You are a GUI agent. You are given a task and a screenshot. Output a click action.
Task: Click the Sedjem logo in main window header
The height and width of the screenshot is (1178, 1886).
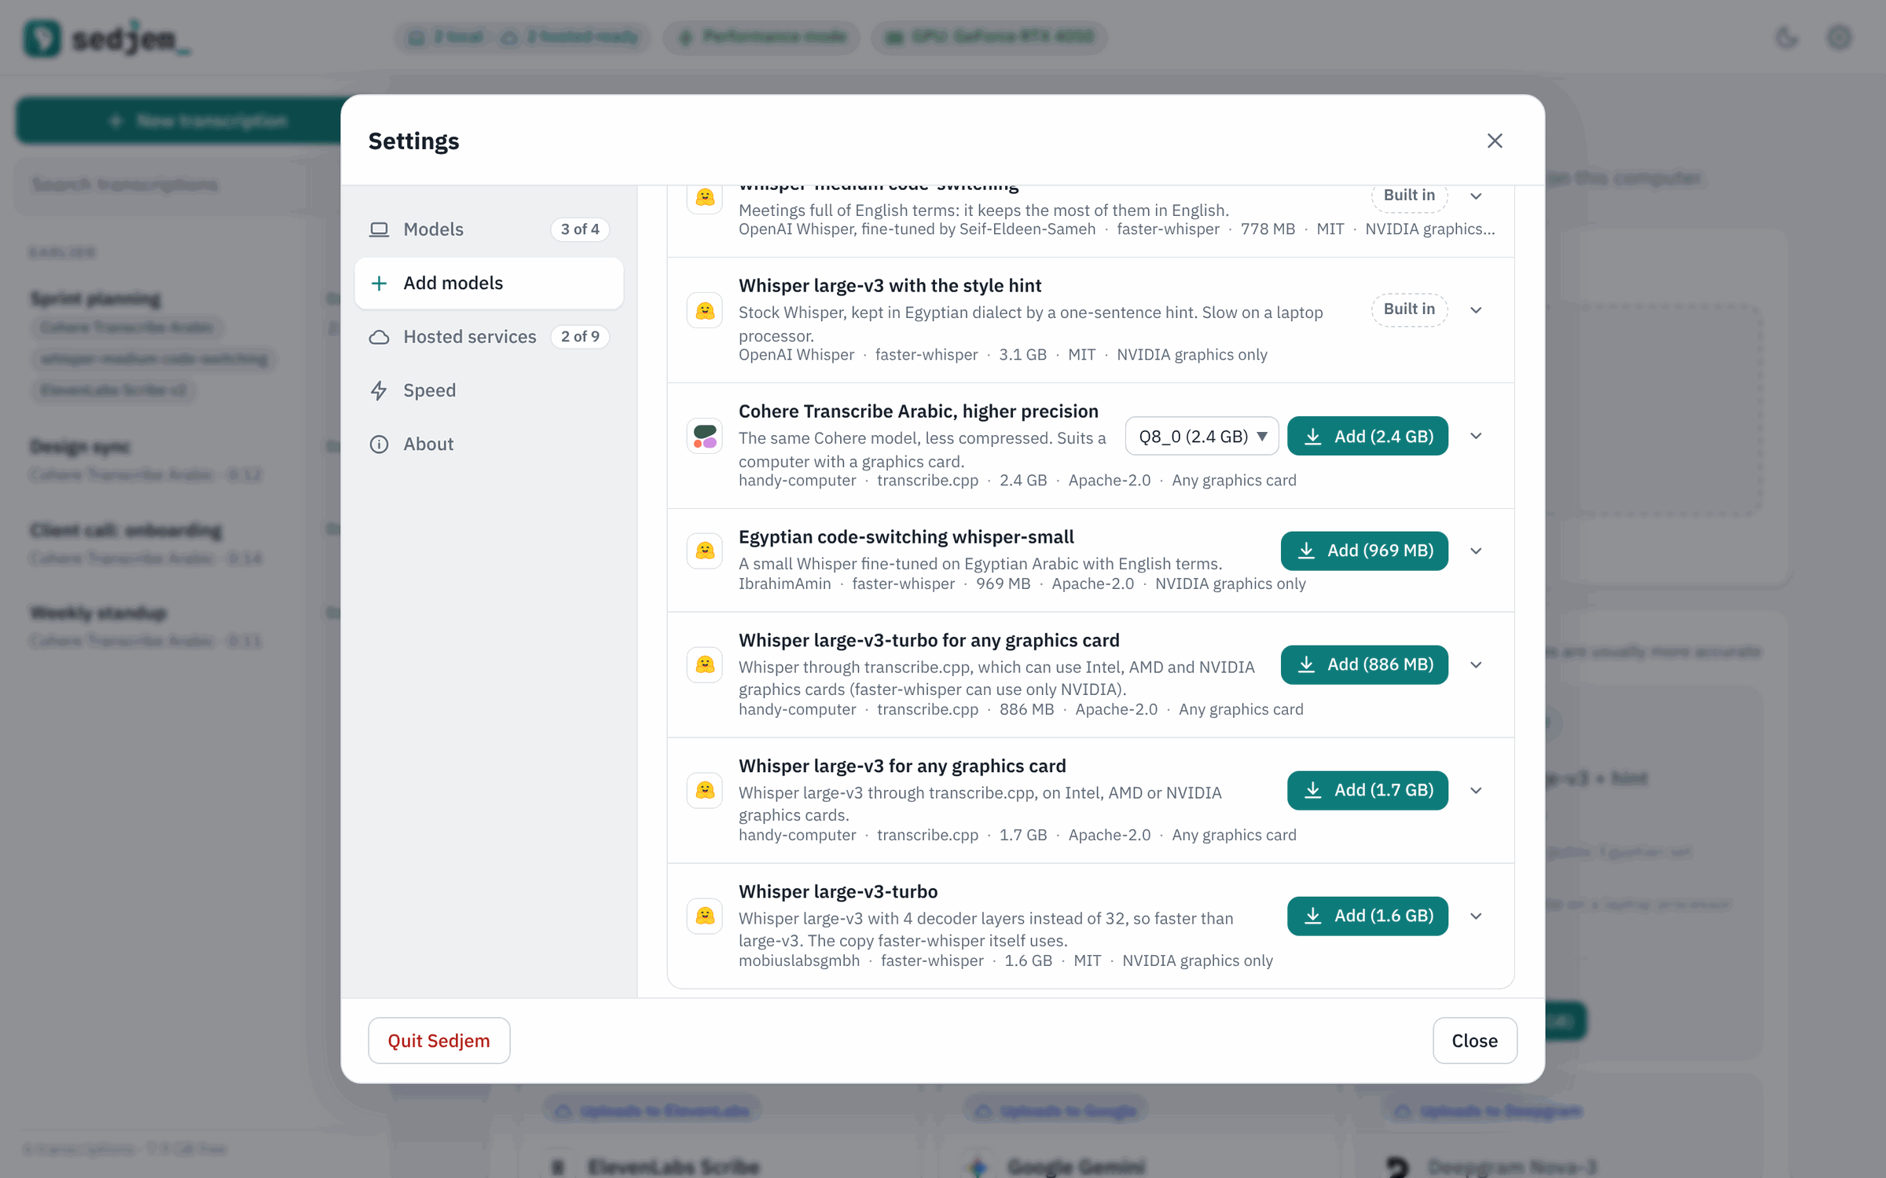click(x=107, y=38)
